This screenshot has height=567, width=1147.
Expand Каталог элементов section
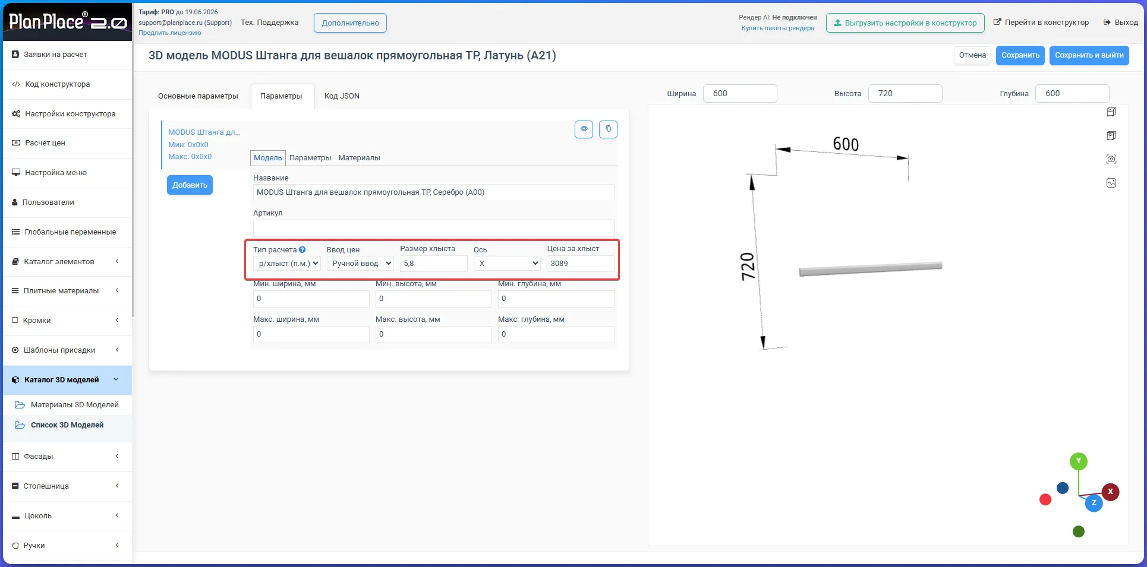tap(67, 262)
